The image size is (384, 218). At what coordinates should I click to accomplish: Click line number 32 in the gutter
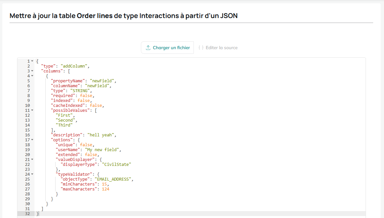pyautogui.click(x=27, y=214)
